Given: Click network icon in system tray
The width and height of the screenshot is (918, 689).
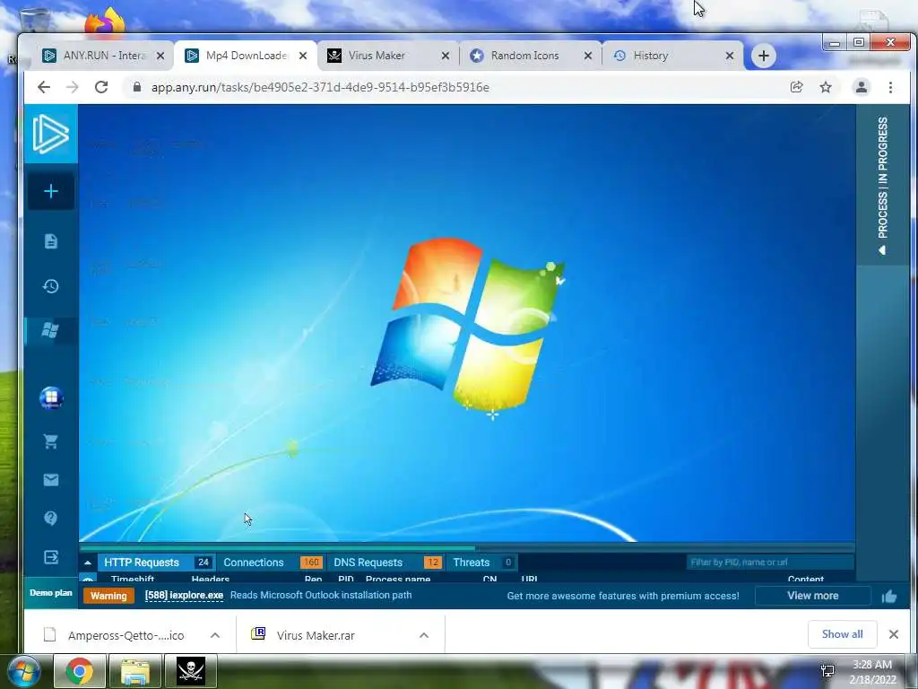Looking at the screenshot, I should pos(827,671).
